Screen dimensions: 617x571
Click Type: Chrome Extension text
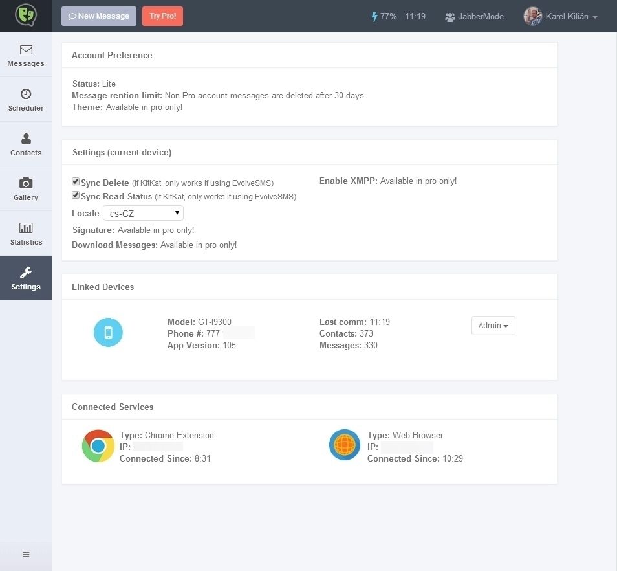click(x=167, y=435)
